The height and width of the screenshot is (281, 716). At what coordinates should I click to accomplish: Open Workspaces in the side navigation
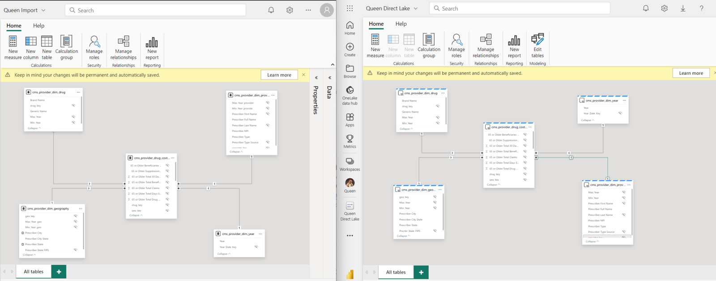click(x=349, y=164)
